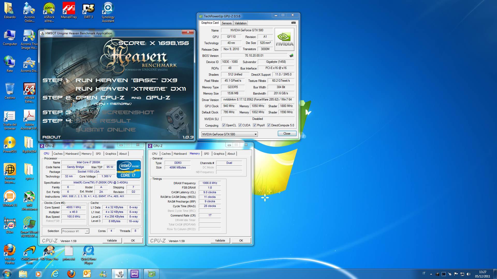Click GPU-Z screenshot camera icon
Image resolution: width=497 pixels, height=279 pixels.
(x=293, y=23)
